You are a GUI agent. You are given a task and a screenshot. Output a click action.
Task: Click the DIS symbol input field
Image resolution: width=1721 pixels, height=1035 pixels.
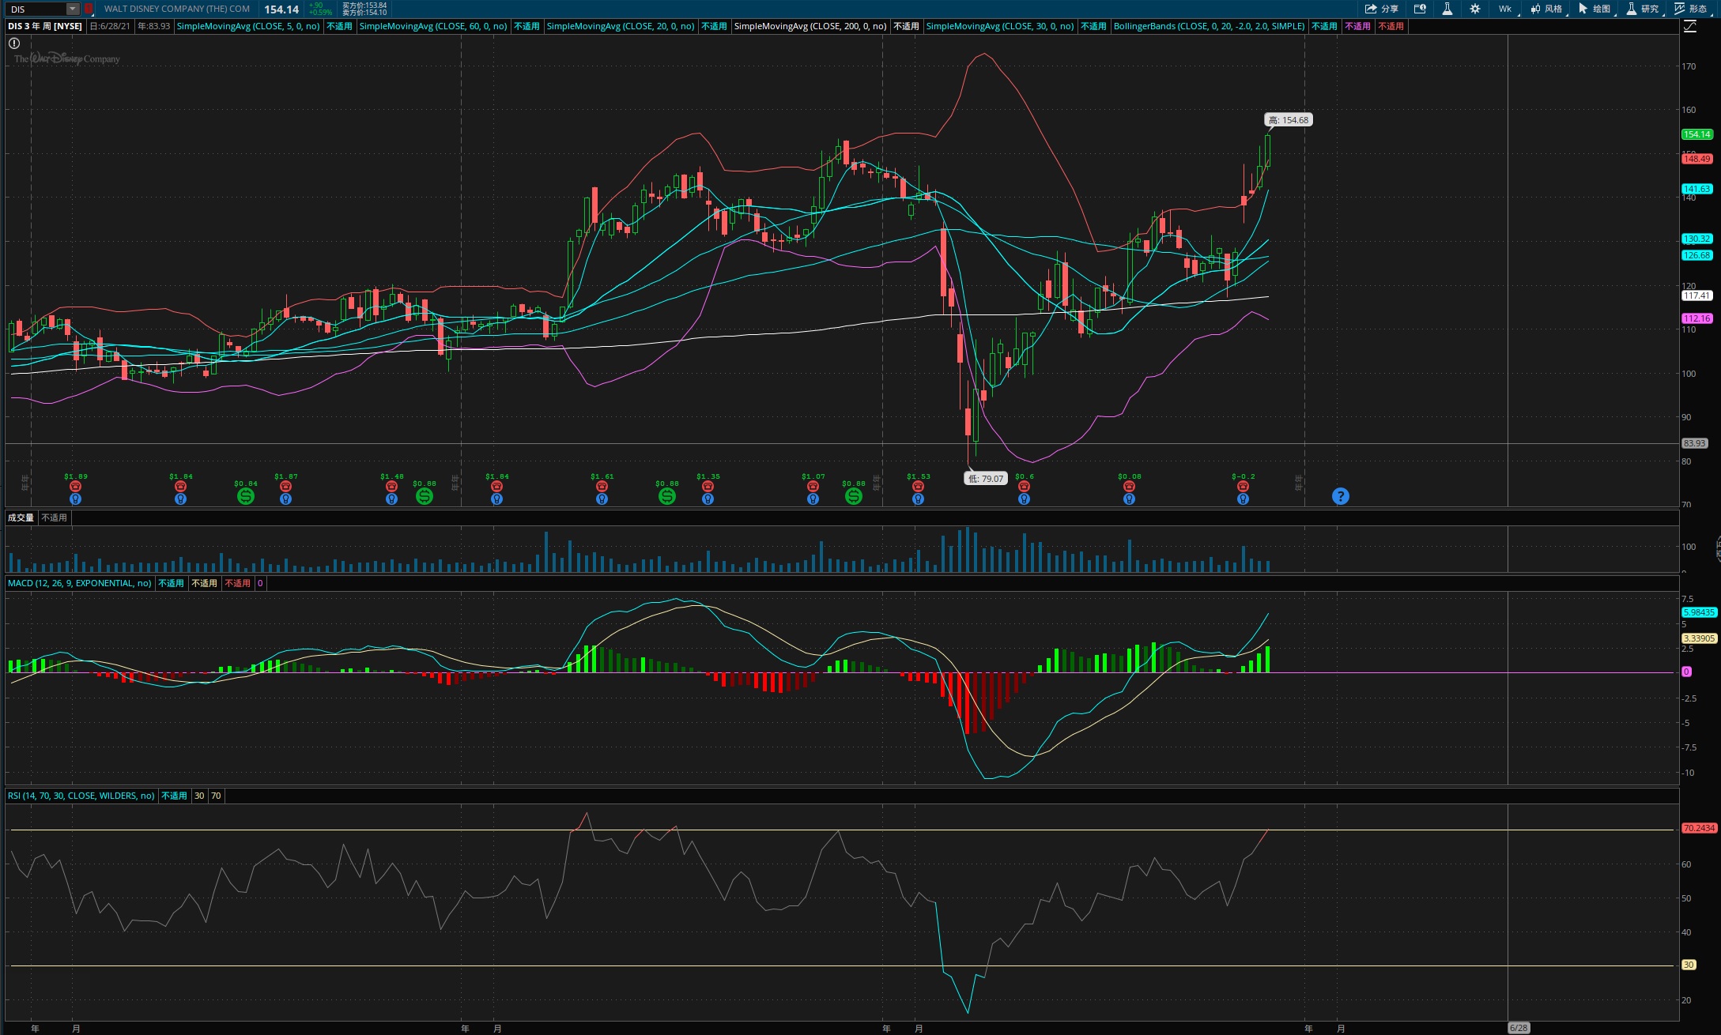37,9
